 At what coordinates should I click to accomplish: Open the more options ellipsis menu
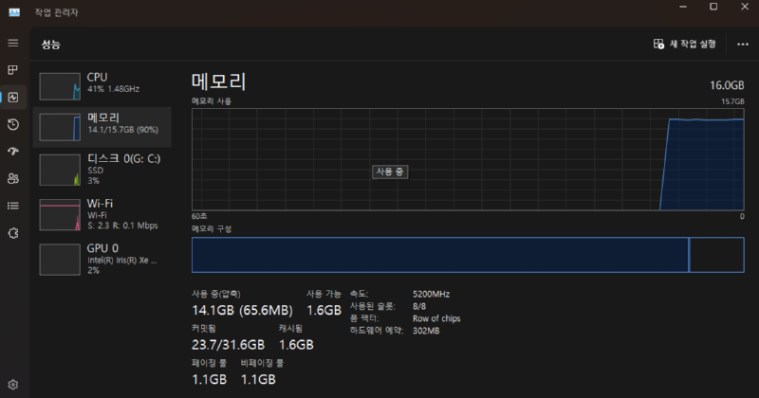[x=742, y=44]
